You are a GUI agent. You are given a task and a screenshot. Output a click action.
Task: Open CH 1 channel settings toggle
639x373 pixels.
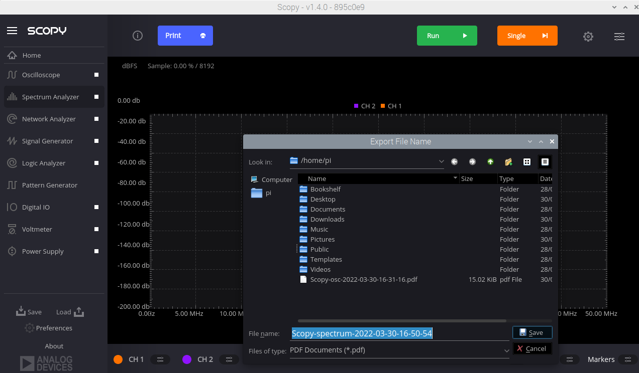coord(160,359)
